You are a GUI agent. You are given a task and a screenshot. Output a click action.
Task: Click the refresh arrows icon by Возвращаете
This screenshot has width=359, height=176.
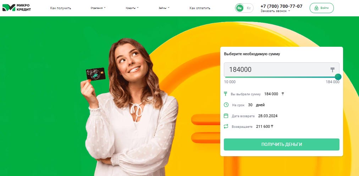click(226, 126)
